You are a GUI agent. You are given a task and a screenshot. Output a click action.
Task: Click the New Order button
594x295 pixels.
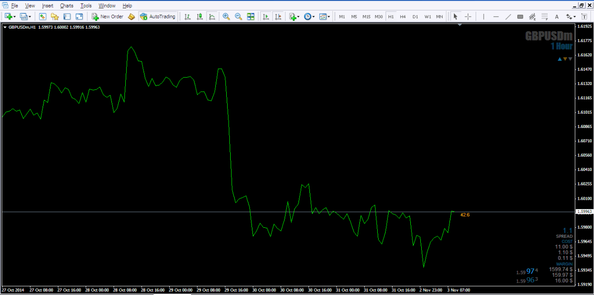coord(107,16)
